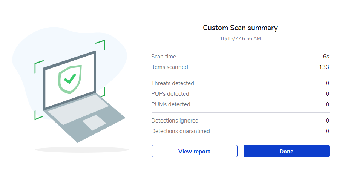This screenshot has width=348, height=170.
Task: Click the Detections quarantined row label
Action: click(x=181, y=131)
